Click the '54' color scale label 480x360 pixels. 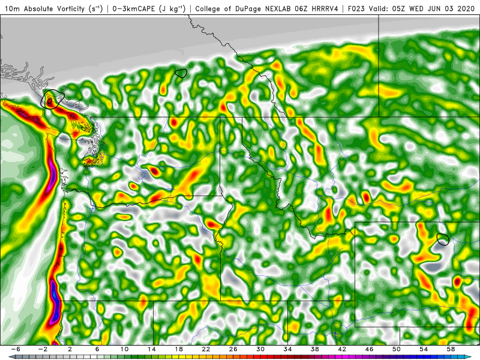[x=424, y=349]
